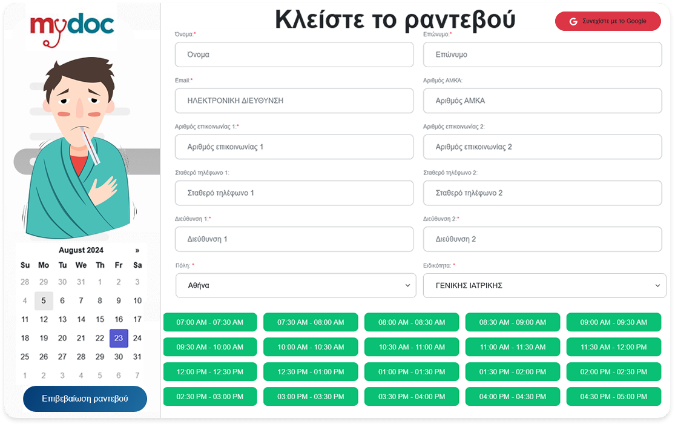This screenshot has width=675, height=424.
Task: Select the 02:30 PM - 03:00 PM slot
Action: (210, 397)
